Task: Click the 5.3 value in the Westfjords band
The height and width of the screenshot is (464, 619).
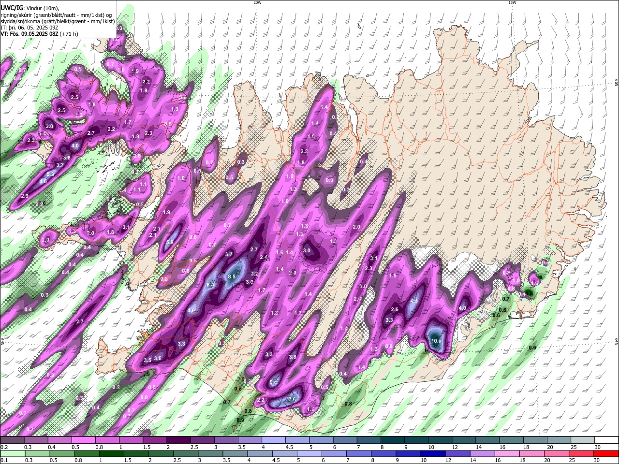Action: (x=50, y=174)
